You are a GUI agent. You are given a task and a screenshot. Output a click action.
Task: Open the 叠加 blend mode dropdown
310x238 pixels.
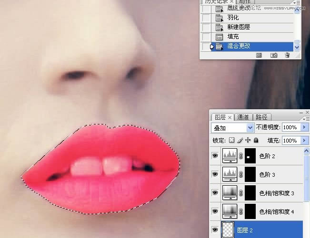click(x=250, y=128)
